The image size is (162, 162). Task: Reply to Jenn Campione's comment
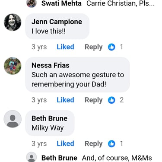(94, 47)
